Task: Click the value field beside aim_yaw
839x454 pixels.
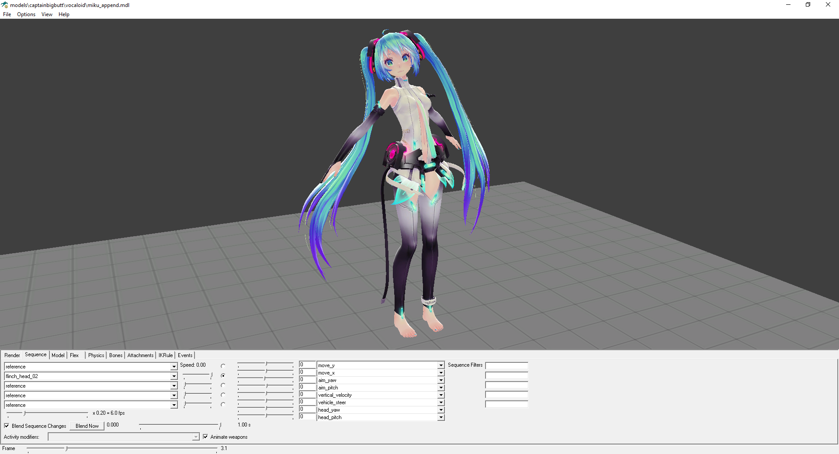Action: click(307, 380)
